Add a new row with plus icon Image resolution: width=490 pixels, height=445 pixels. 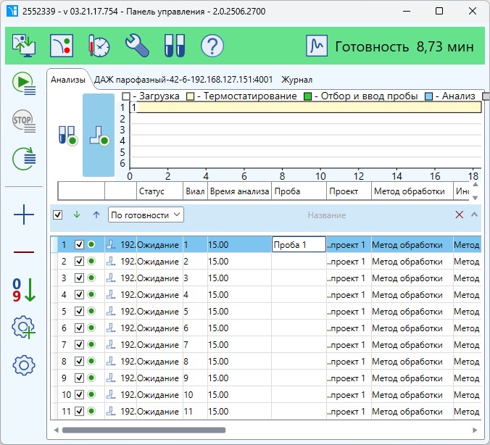click(x=24, y=215)
